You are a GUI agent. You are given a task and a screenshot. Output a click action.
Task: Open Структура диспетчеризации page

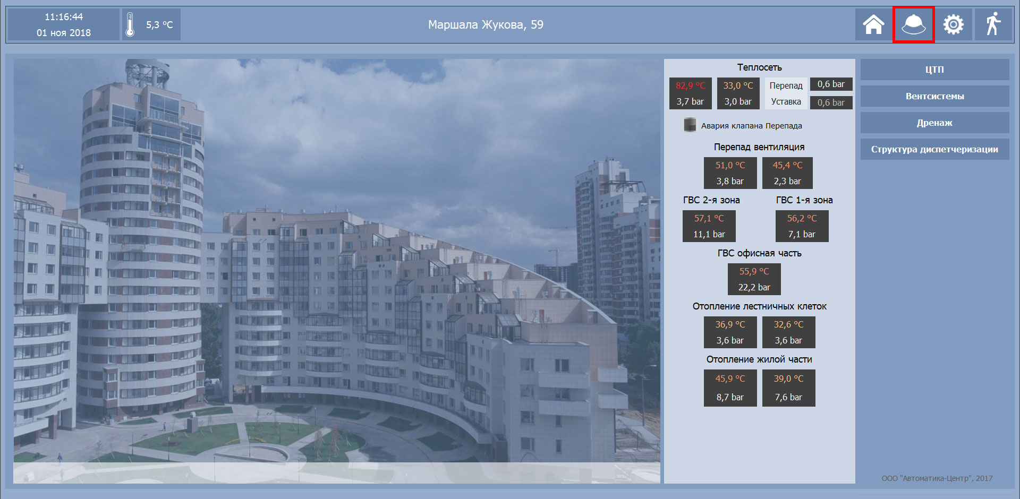934,149
